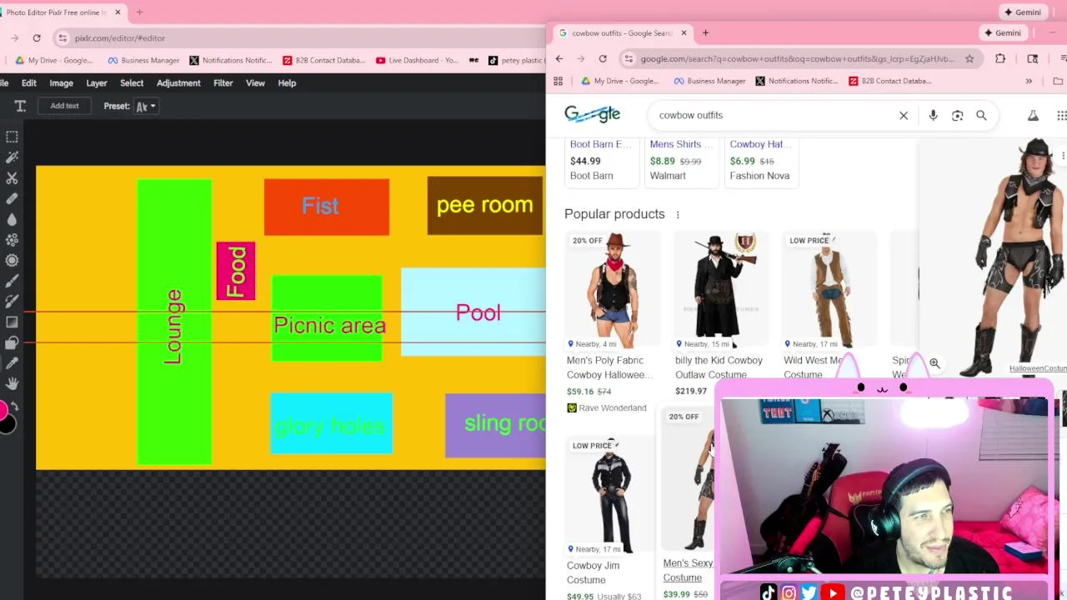
Task: Open a new tab in the Pixlr window
Action: [x=139, y=12]
